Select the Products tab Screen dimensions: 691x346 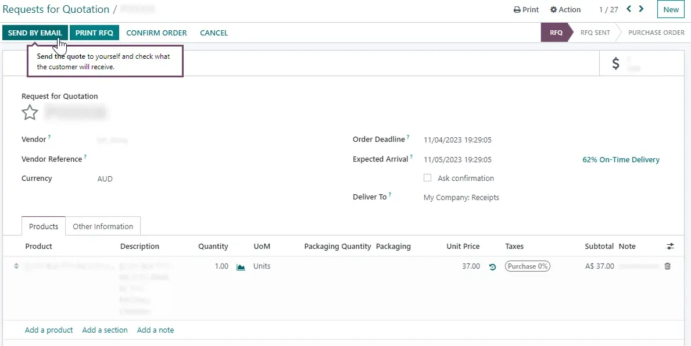click(x=43, y=226)
